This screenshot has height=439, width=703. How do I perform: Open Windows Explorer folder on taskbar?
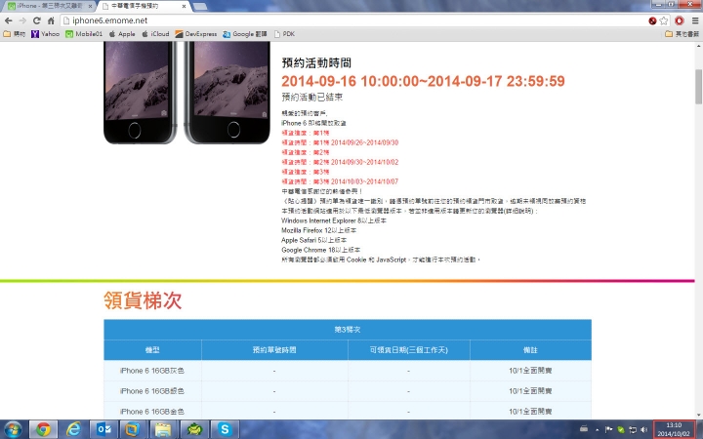point(164,429)
